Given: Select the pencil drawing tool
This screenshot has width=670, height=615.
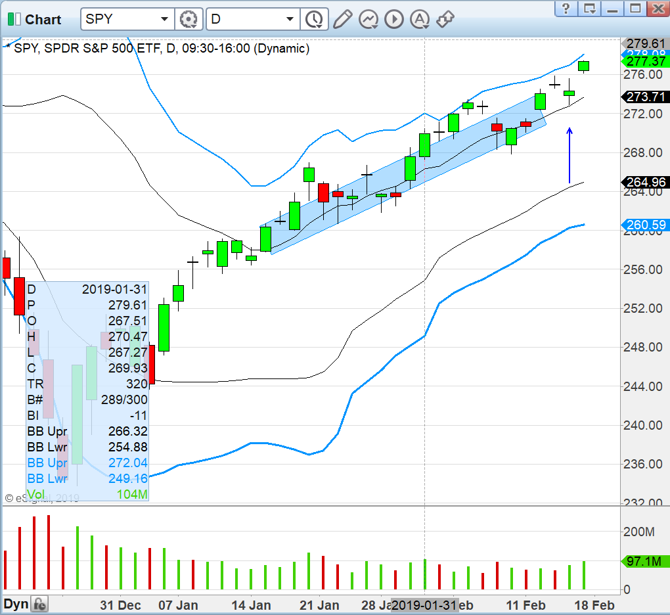Looking at the screenshot, I should (x=342, y=19).
